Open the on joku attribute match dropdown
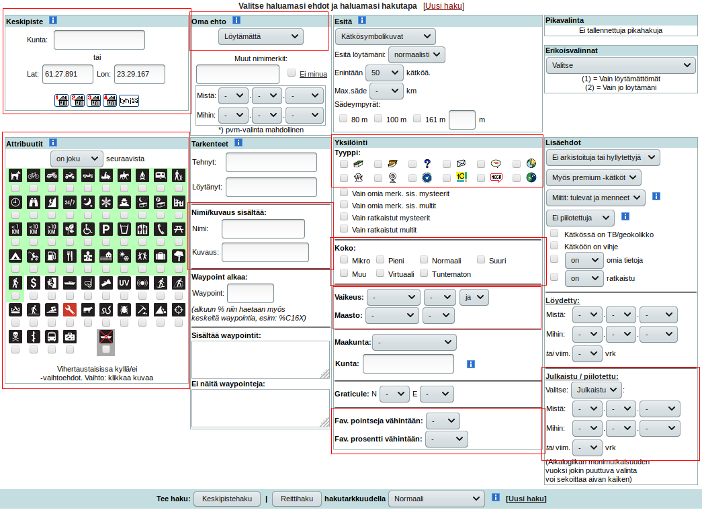 point(77,159)
